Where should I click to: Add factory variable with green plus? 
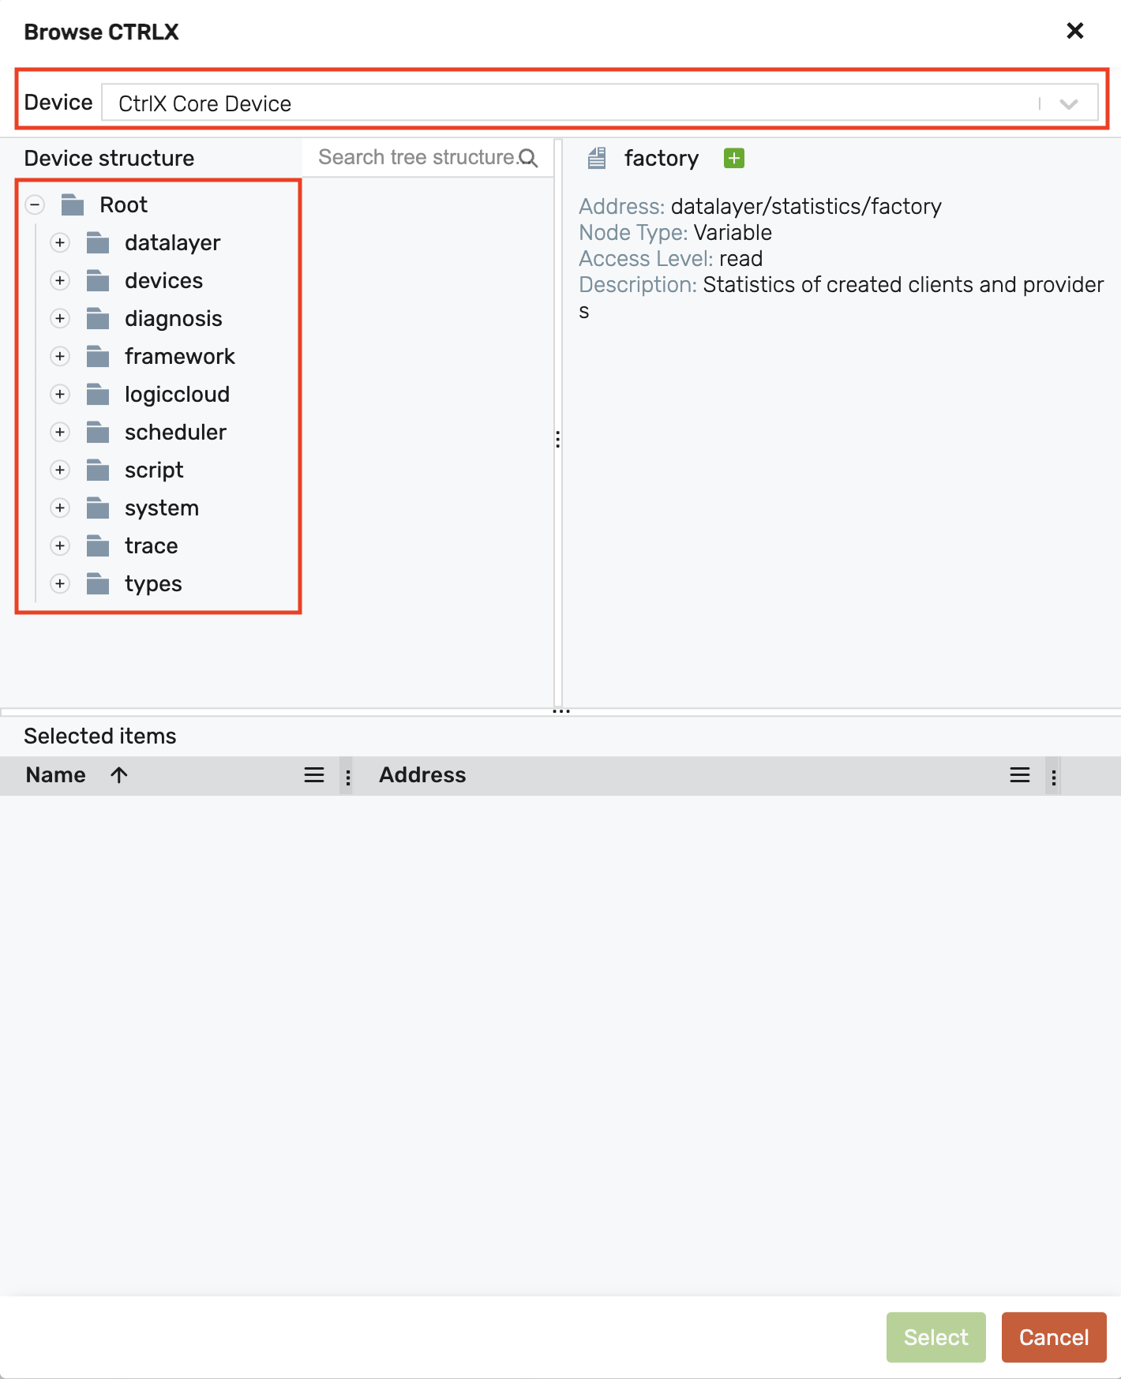click(734, 159)
